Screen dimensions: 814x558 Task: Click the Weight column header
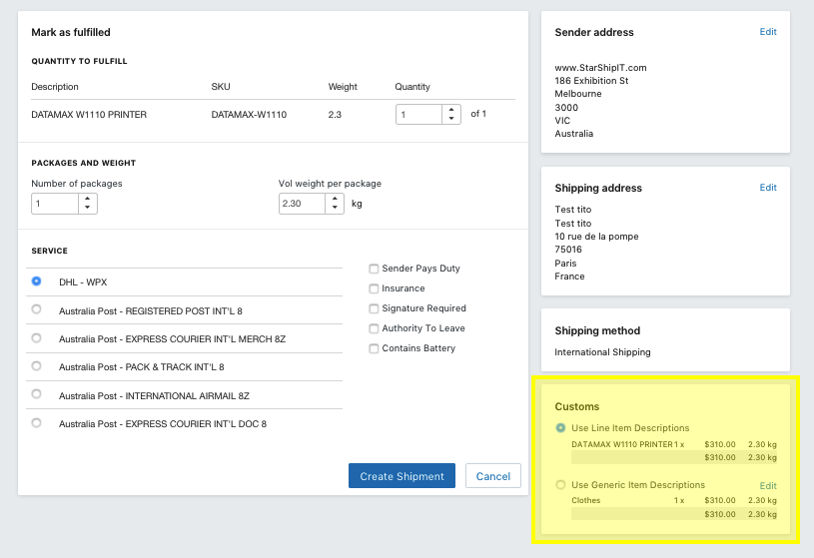[343, 87]
